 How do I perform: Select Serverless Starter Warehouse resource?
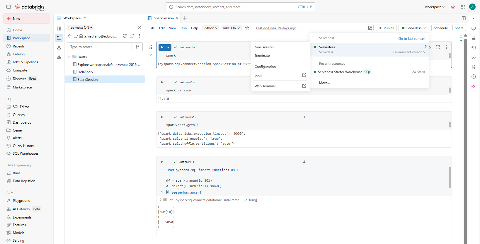point(369,72)
